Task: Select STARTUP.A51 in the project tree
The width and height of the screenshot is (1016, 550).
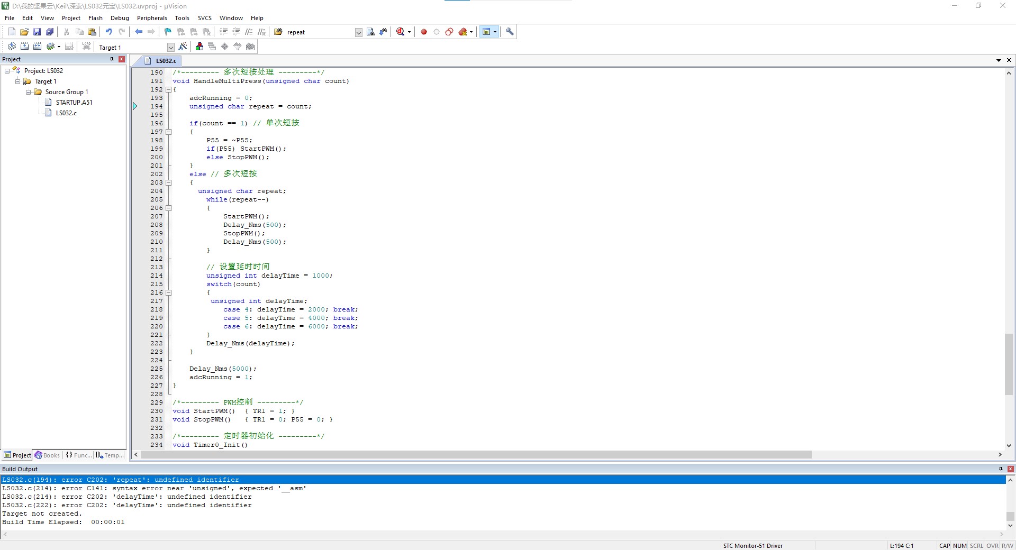Action: click(74, 103)
